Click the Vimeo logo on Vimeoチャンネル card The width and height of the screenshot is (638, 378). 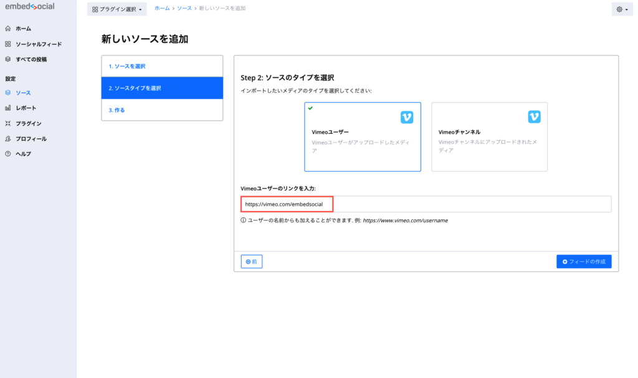point(534,117)
